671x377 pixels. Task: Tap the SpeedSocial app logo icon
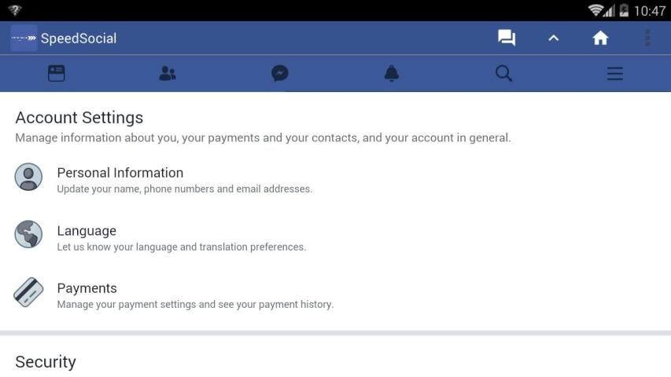point(24,38)
